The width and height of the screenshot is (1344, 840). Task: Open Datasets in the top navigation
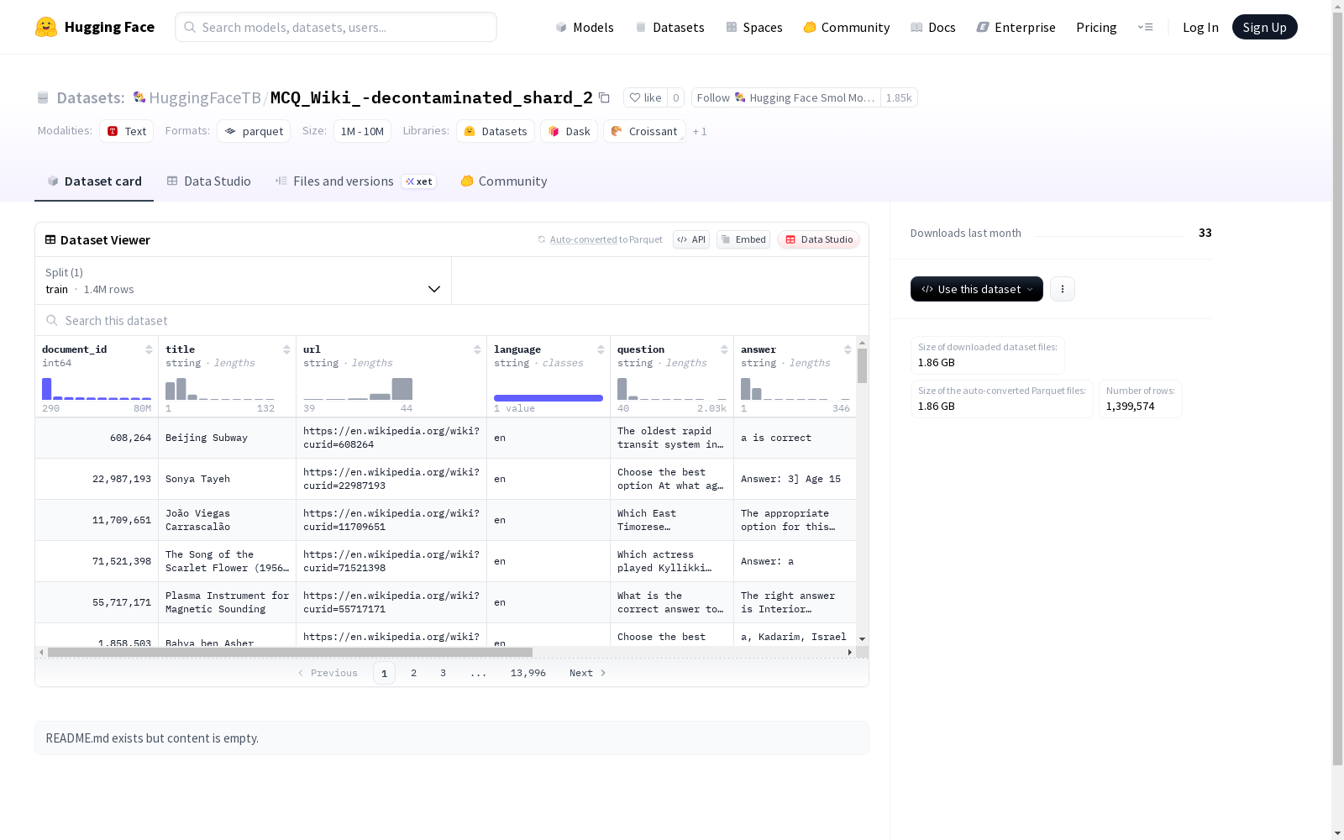point(669,27)
